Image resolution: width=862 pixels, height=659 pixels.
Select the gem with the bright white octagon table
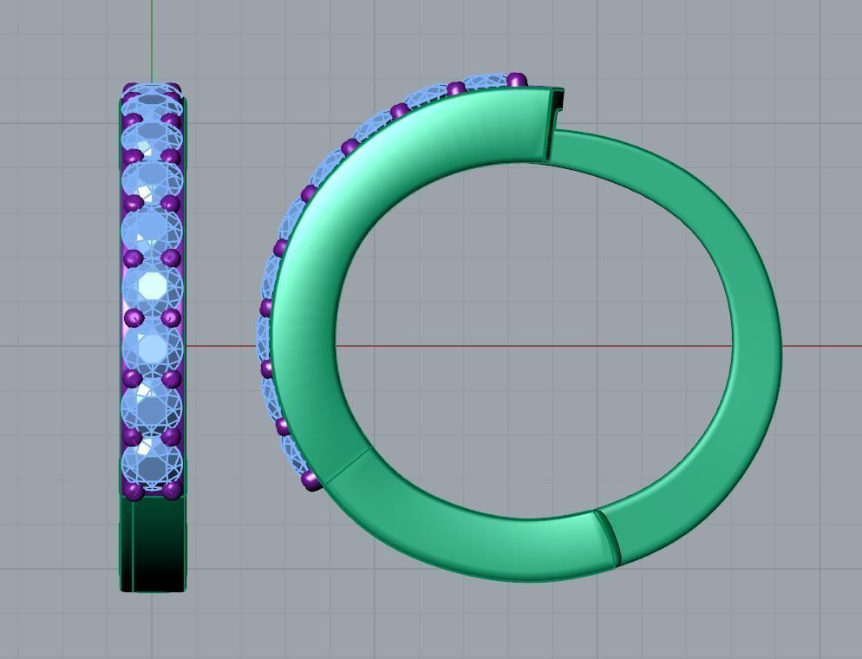point(152,287)
